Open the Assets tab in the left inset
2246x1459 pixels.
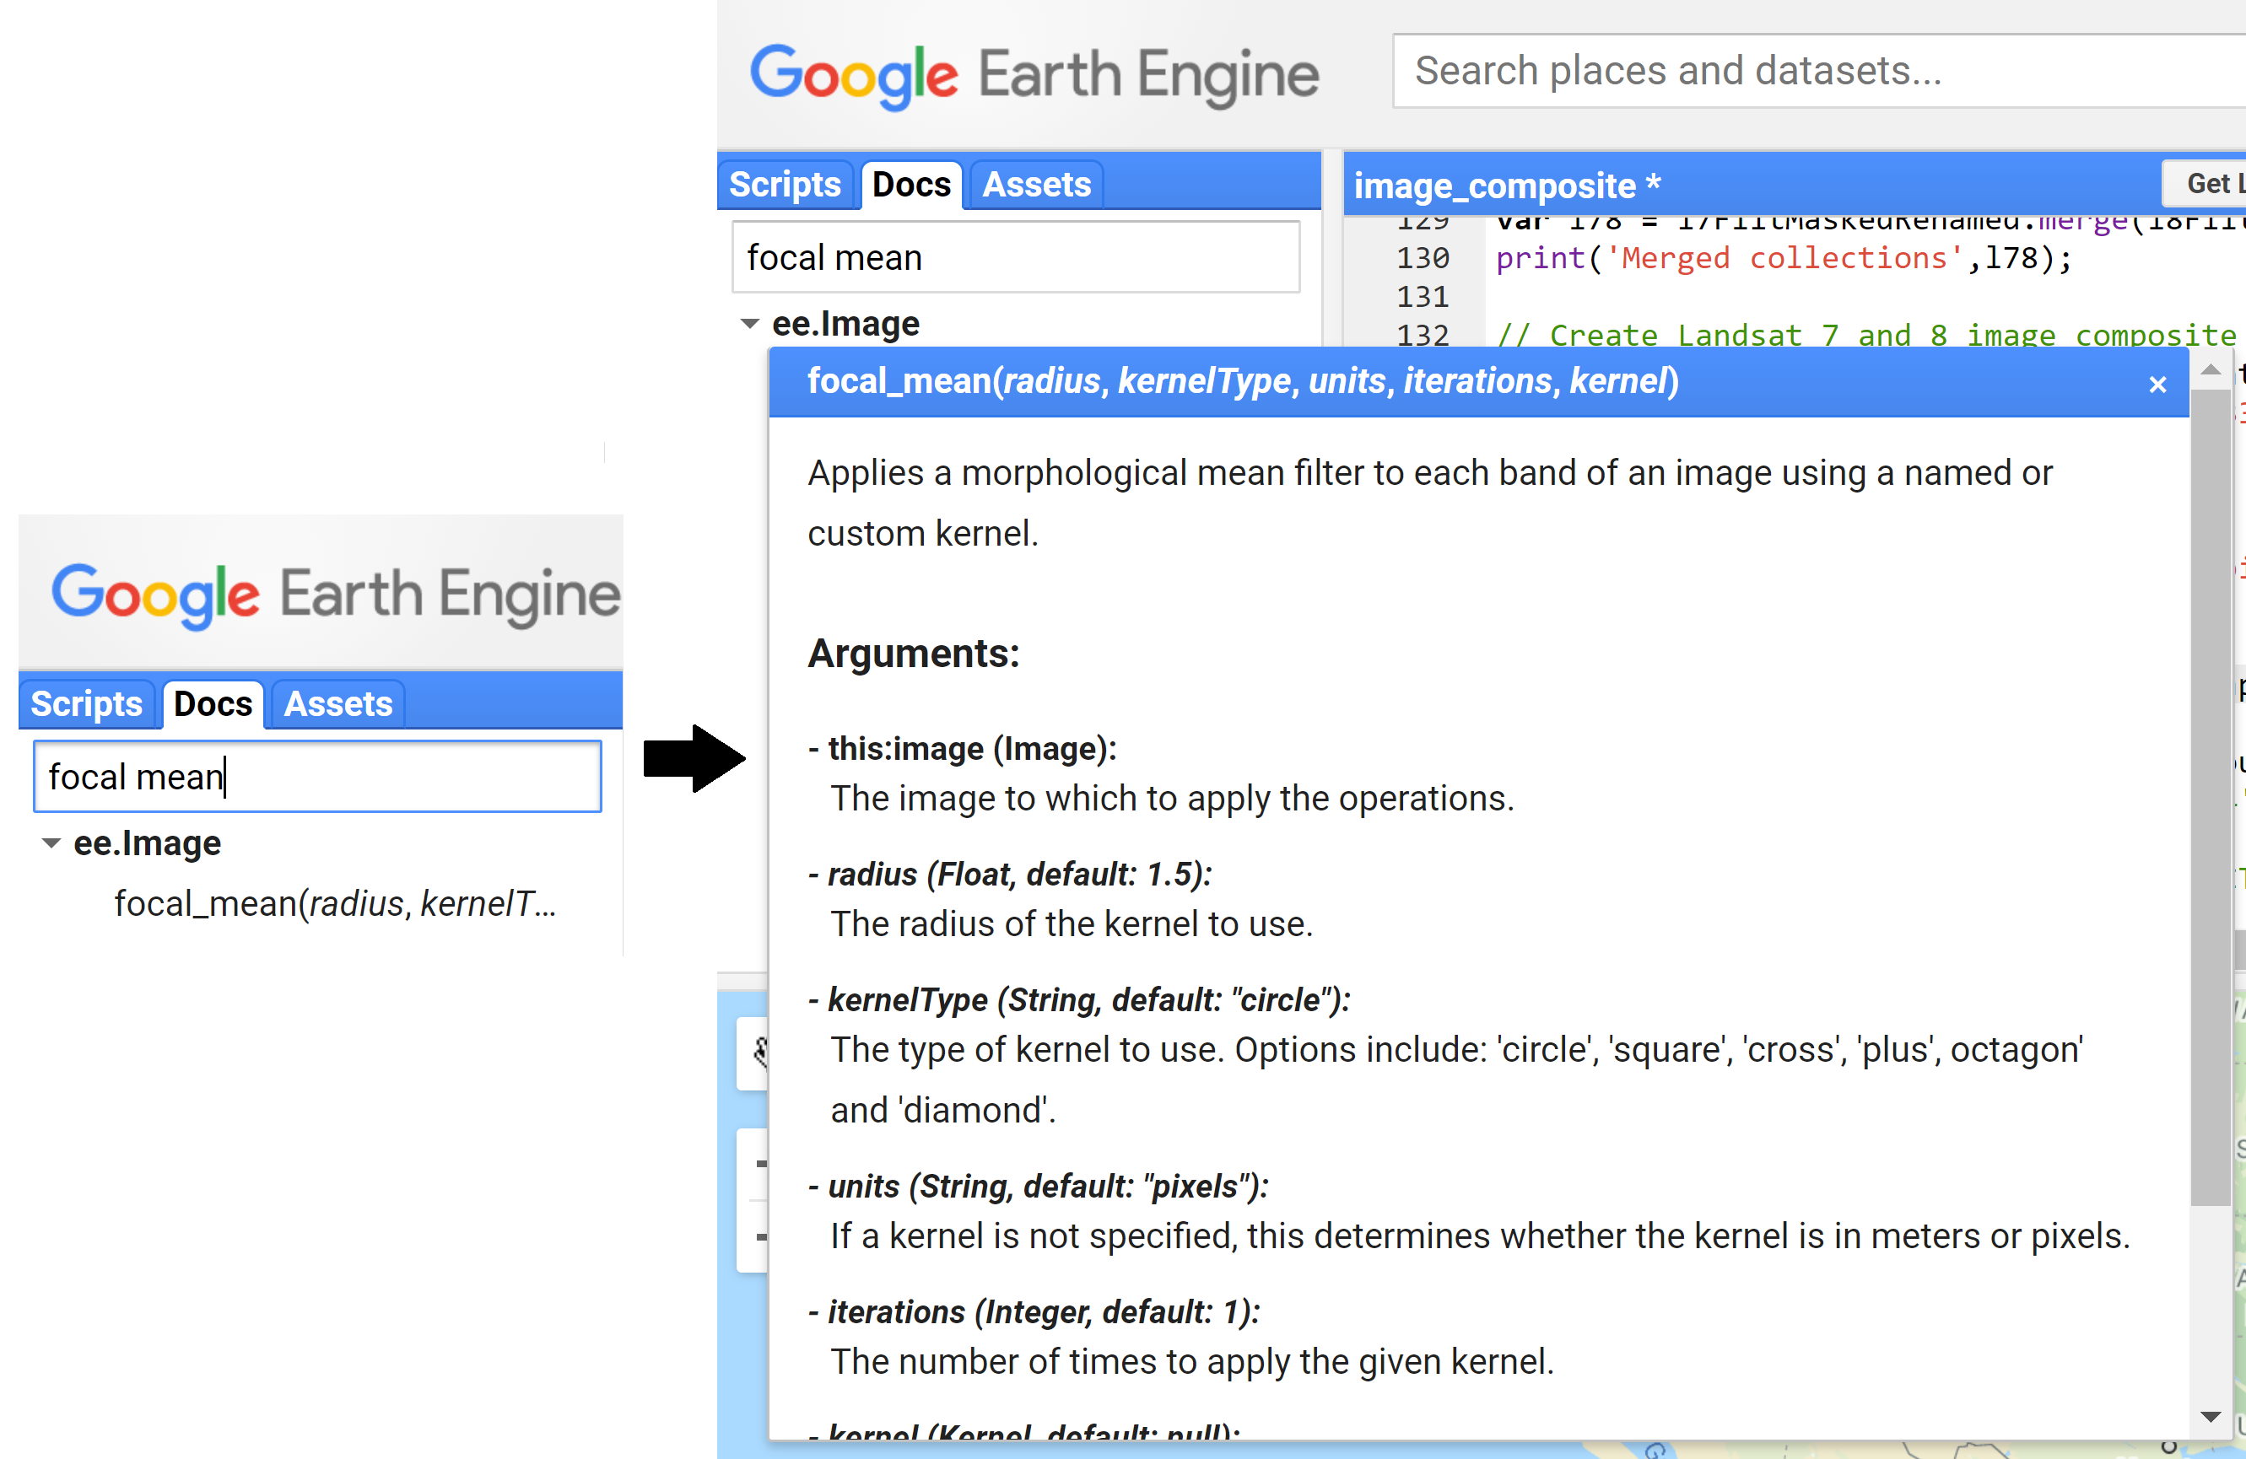(x=337, y=704)
